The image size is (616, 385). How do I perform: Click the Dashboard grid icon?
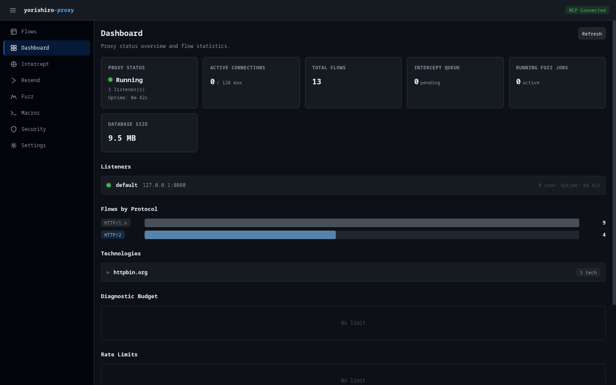click(x=14, y=48)
